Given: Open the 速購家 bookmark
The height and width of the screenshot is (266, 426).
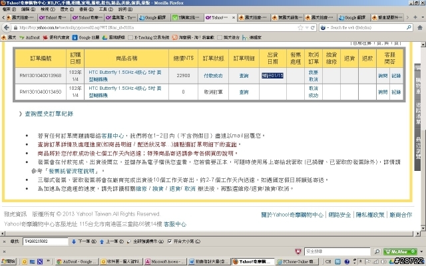Looking at the screenshot, I should click(x=252, y=37).
